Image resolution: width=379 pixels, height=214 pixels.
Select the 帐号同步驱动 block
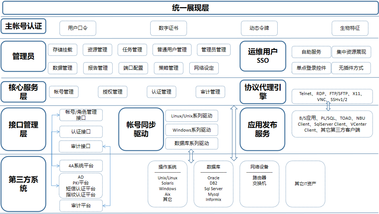pos(140,129)
